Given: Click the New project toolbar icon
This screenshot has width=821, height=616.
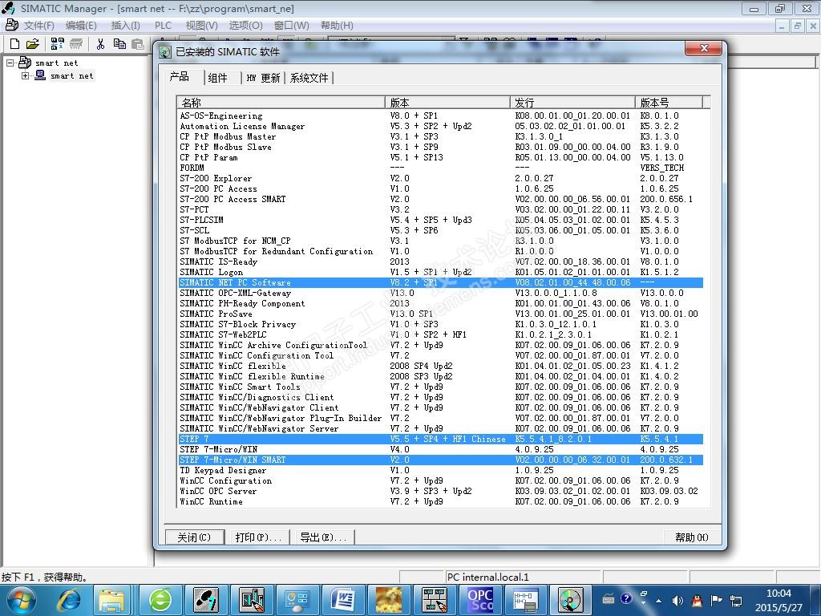Looking at the screenshot, I should [x=14, y=44].
